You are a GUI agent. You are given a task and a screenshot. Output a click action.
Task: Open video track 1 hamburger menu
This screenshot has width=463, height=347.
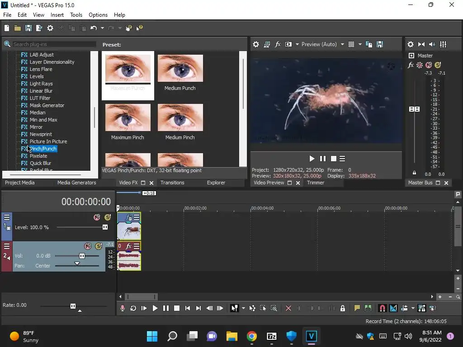pos(7,217)
